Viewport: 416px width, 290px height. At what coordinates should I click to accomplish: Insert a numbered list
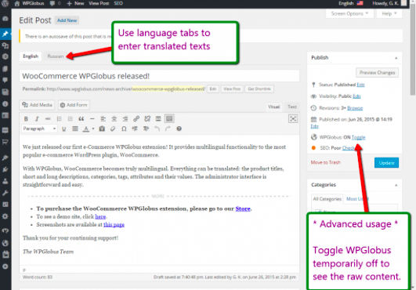70,119
